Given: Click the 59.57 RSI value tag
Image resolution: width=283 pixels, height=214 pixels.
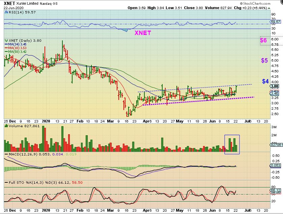Looking at the screenshot, I should click(275, 22).
